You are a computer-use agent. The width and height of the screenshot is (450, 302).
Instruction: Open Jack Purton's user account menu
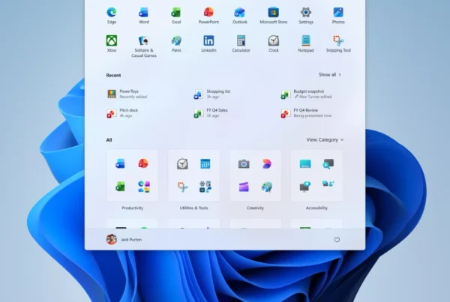124,239
